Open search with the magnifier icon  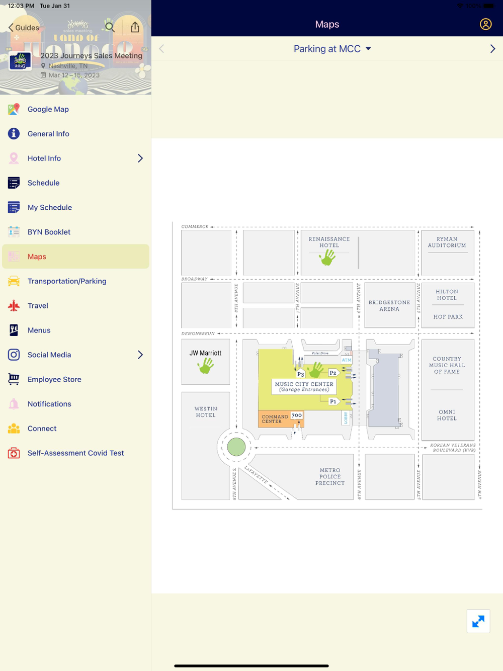point(110,27)
